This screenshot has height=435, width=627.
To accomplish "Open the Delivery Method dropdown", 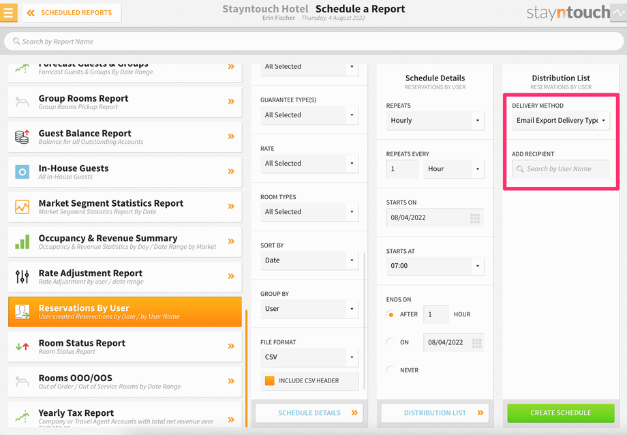I will [x=561, y=121].
